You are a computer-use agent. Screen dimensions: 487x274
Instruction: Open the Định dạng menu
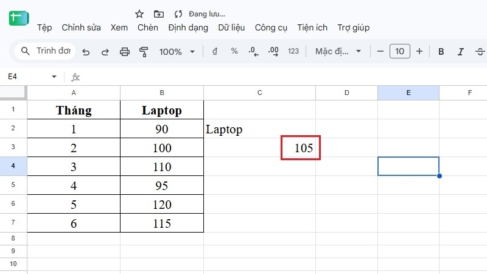tap(188, 27)
